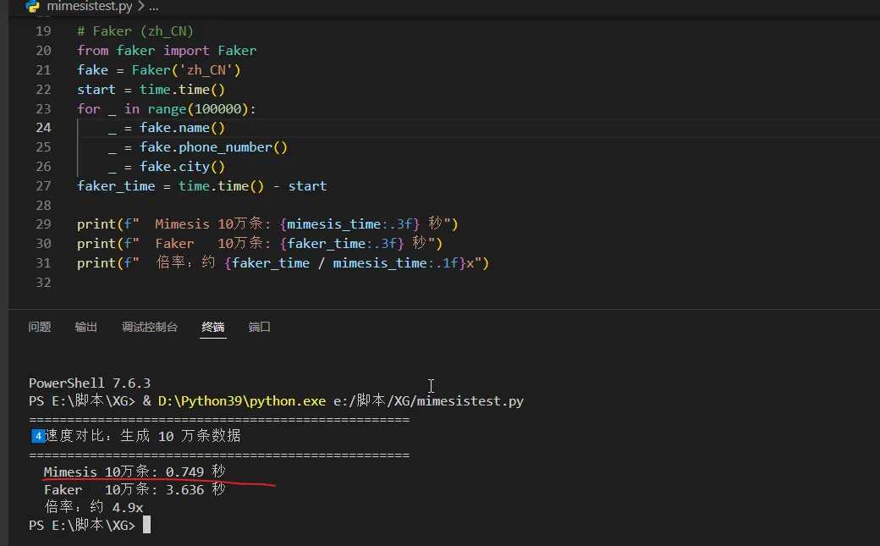
Task: Click the blue 4 emoji icon in terminal
Action: pos(37,436)
